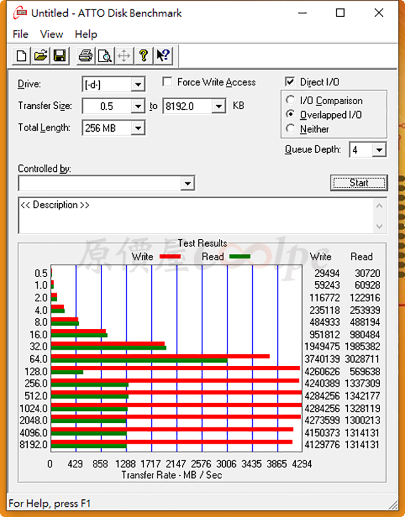The width and height of the screenshot is (405, 517).
Task: Click the green Read legend swatch
Action: (x=239, y=256)
